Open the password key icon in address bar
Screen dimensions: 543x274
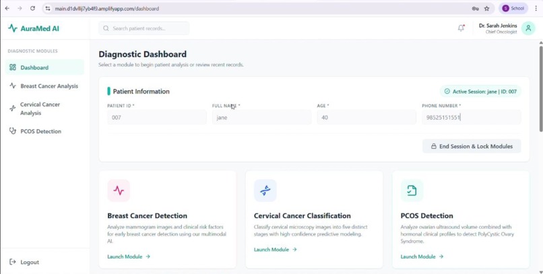pyautogui.click(x=475, y=8)
